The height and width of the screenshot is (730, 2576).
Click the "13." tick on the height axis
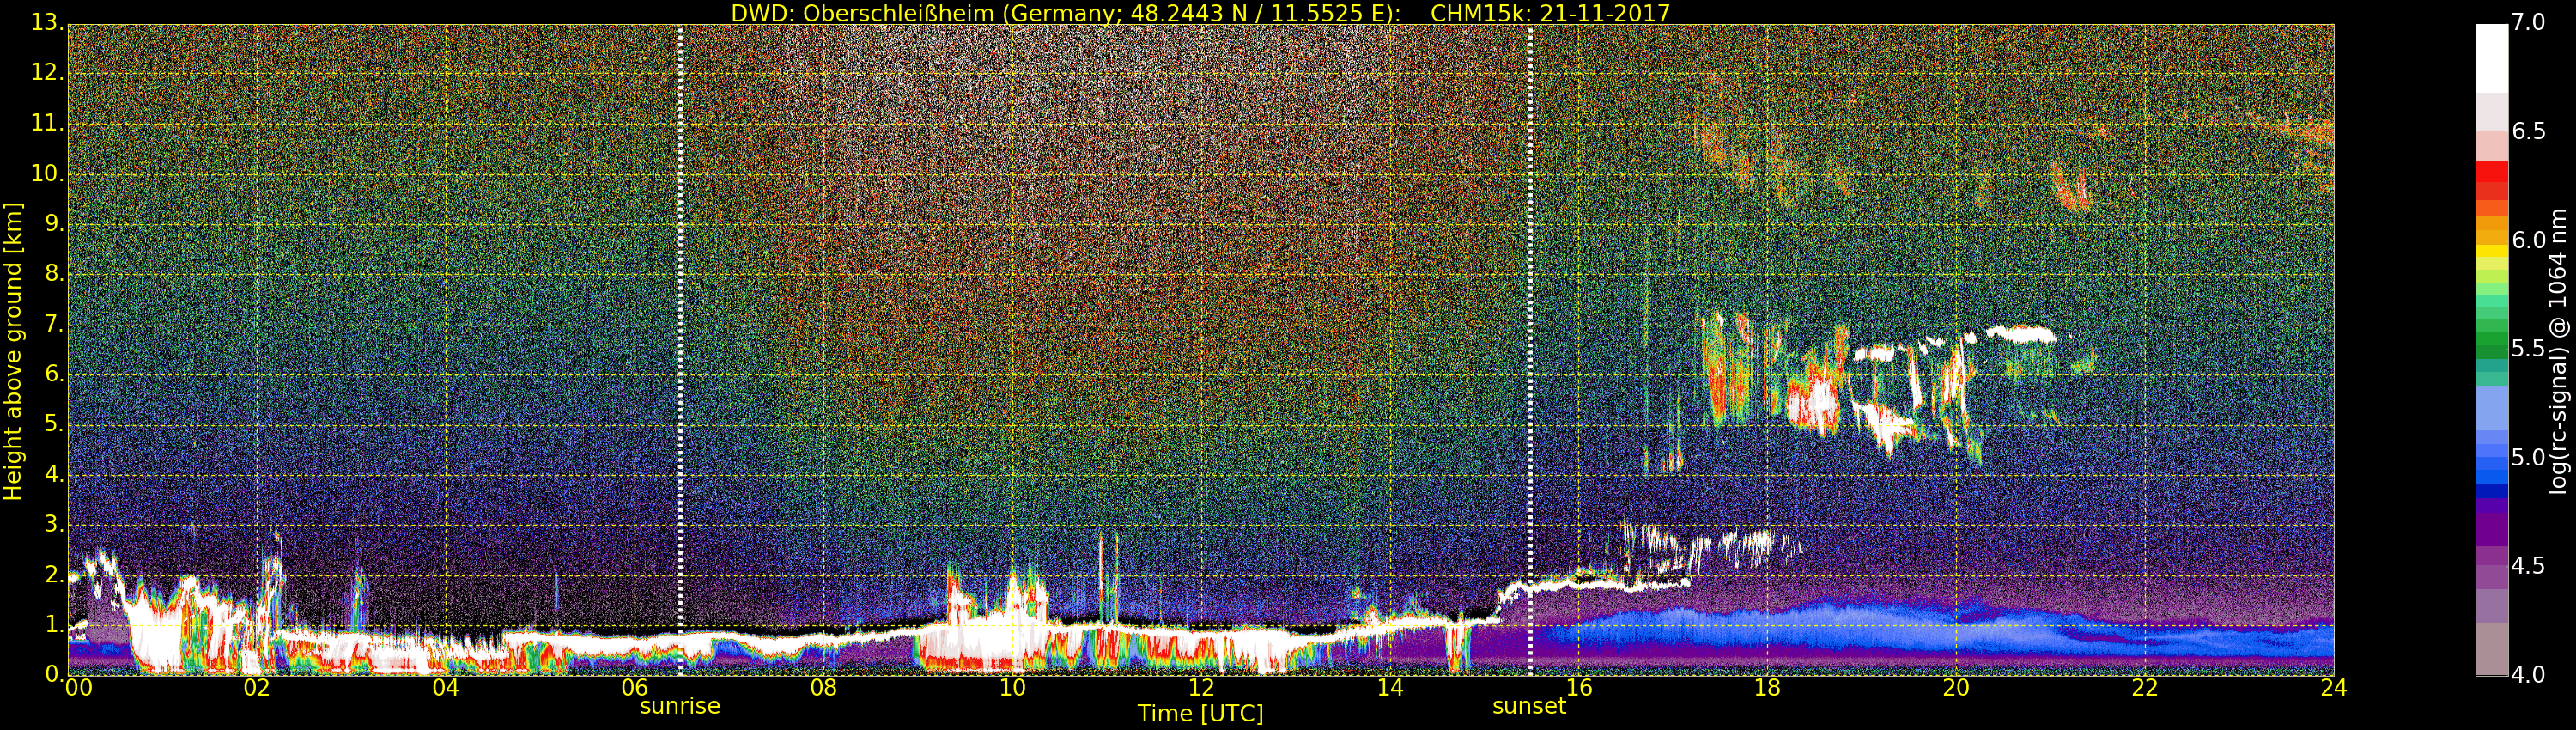pyautogui.click(x=46, y=23)
